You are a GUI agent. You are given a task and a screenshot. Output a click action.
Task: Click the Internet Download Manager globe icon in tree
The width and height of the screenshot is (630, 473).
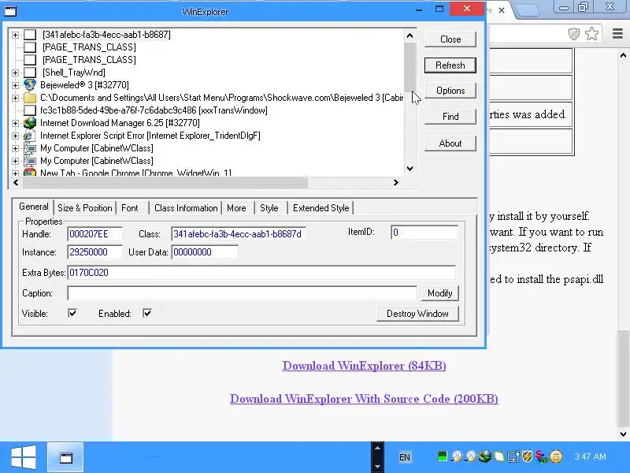point(30,123)
